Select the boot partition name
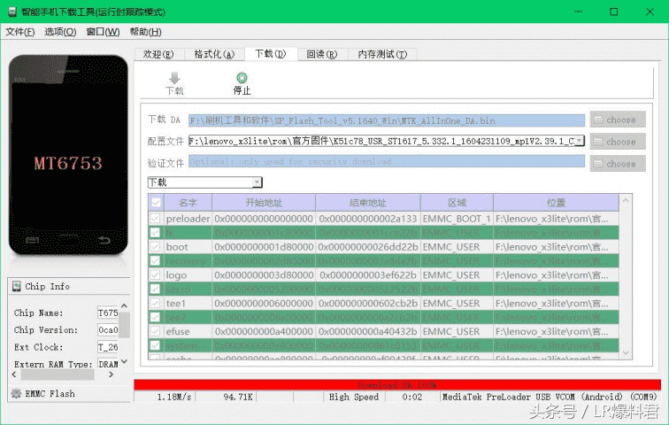Viewport: 669px width, 425px height. (x=177, y=247)
